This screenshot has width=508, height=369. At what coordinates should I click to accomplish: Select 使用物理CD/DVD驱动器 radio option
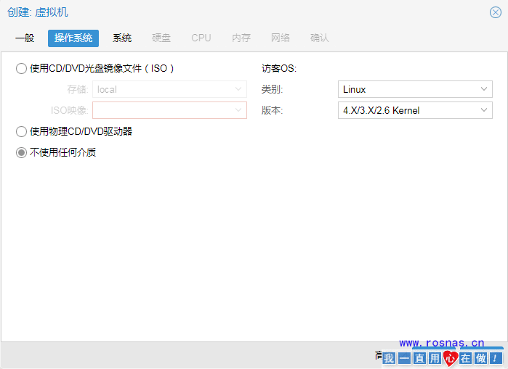[21, 131]
